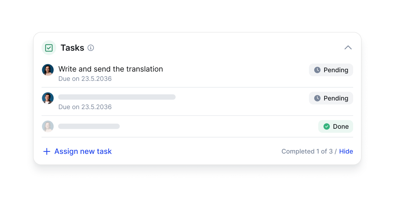Click the clock icon on second Pending badge
The image size is (394, 197).
pos(318,98)
